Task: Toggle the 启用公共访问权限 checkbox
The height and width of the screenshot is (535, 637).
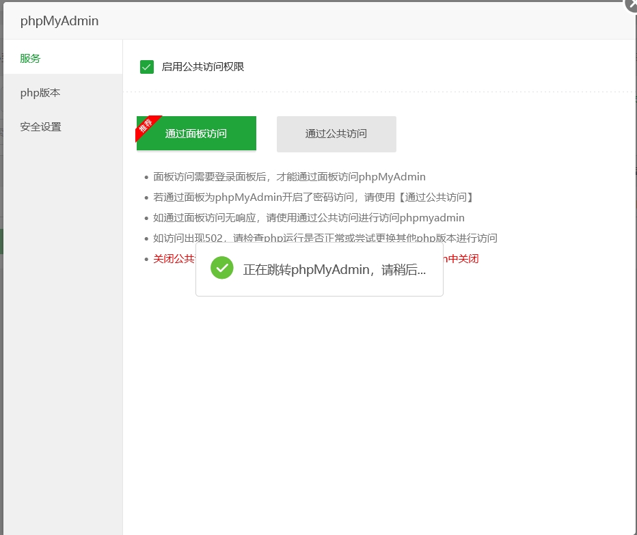Action: (x=147, y=67)
